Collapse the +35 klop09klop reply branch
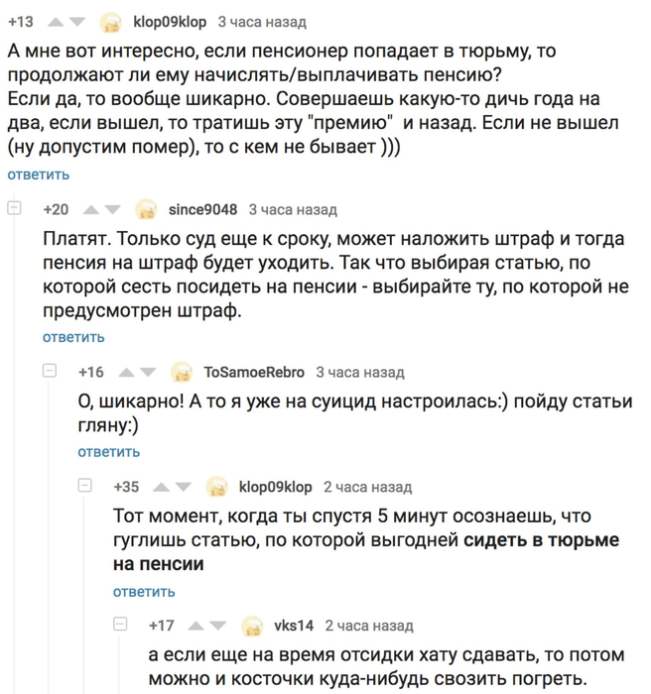Viewport: 651px width, 694px height. [x=84, y=485]
